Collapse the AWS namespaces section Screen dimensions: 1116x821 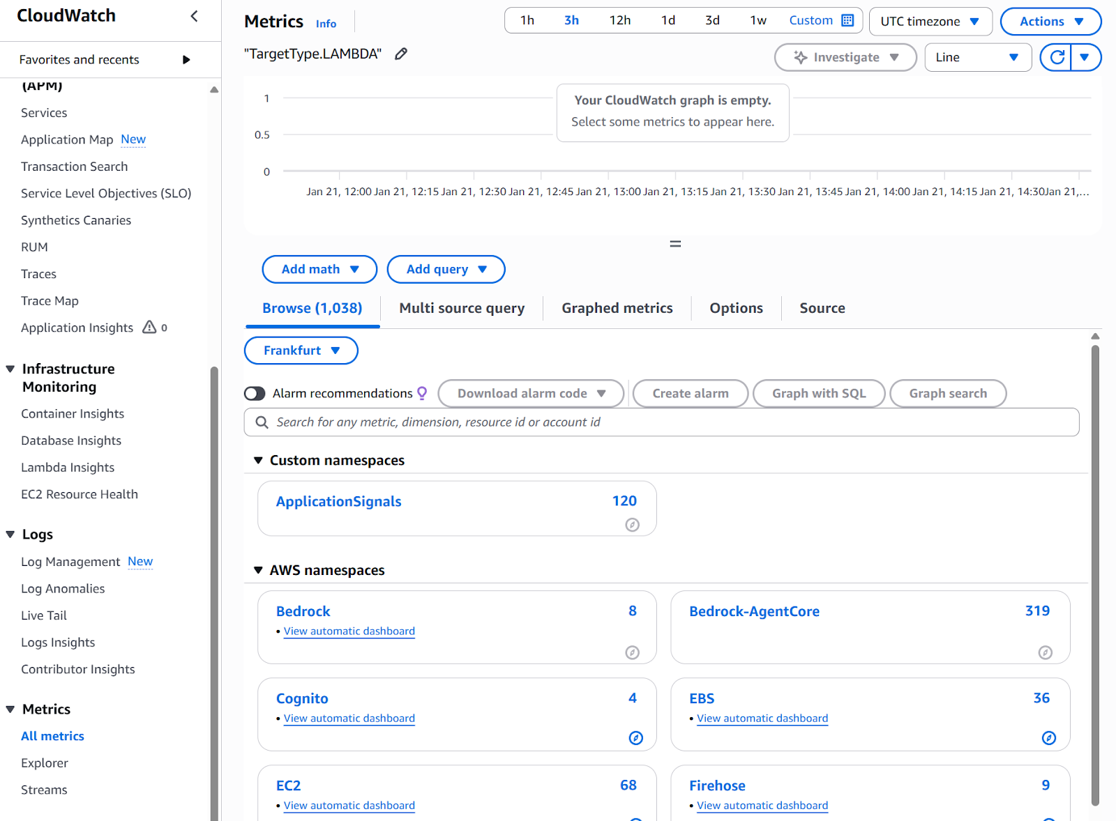258,570
